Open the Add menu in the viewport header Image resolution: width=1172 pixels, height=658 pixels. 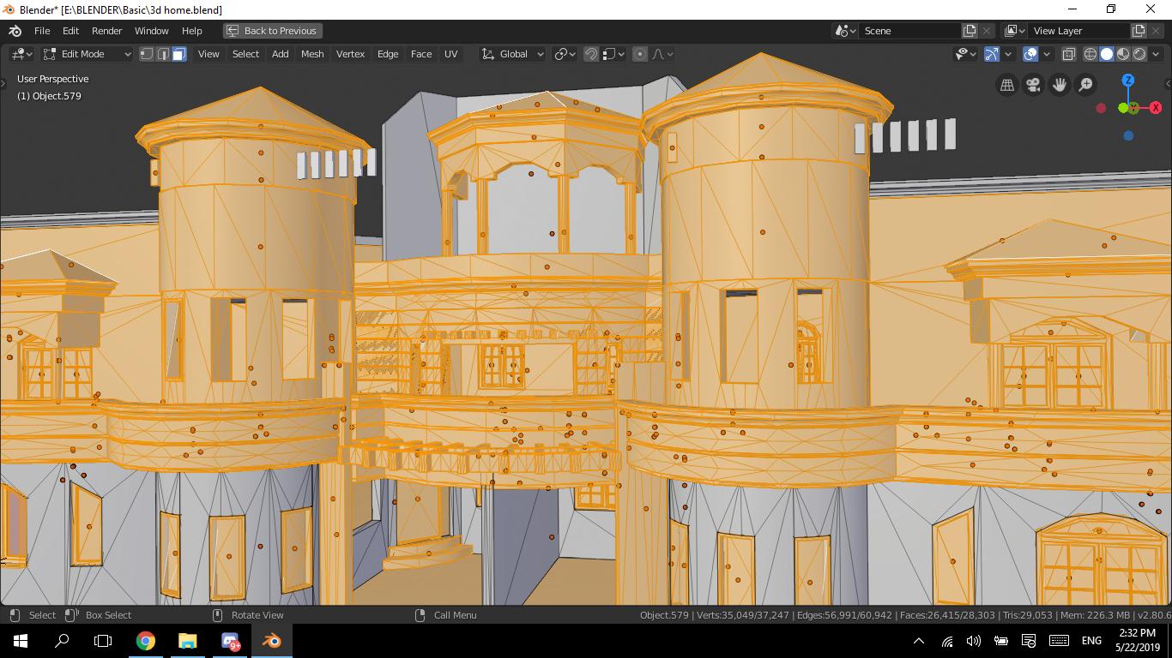(281, 54)
